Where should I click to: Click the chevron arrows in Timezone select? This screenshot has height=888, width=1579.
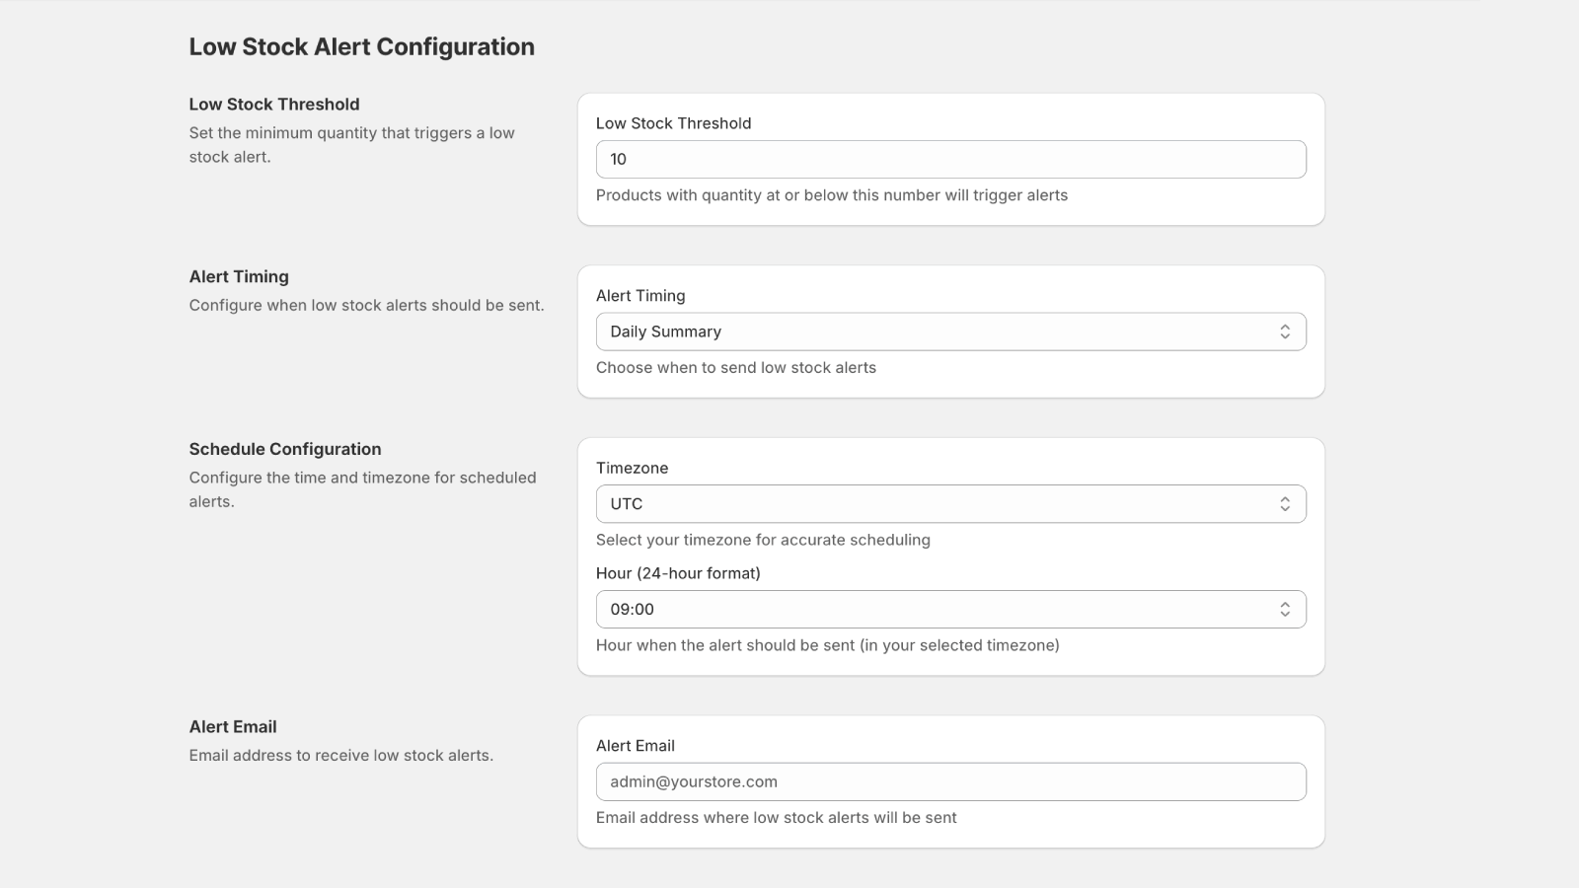[1284, 504]
